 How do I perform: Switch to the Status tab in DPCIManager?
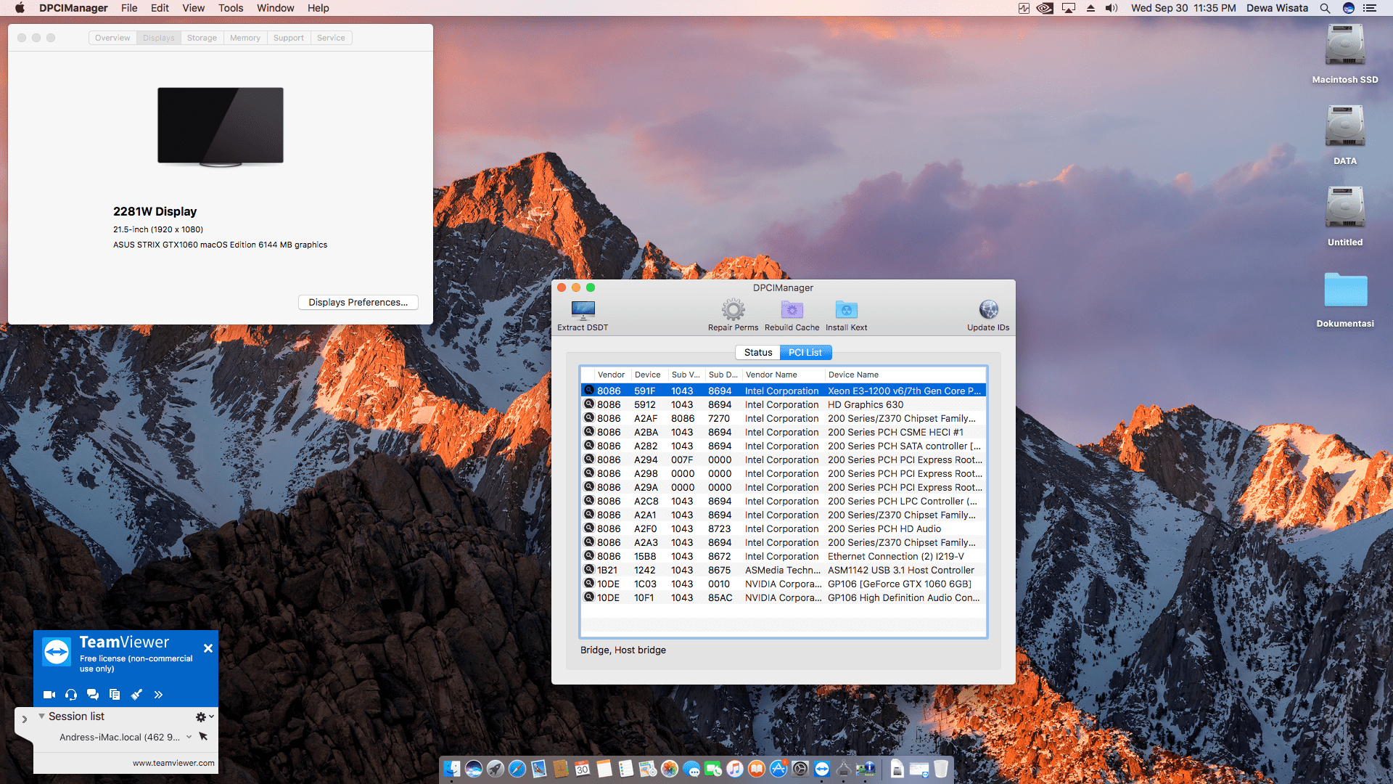pos(758,353)
